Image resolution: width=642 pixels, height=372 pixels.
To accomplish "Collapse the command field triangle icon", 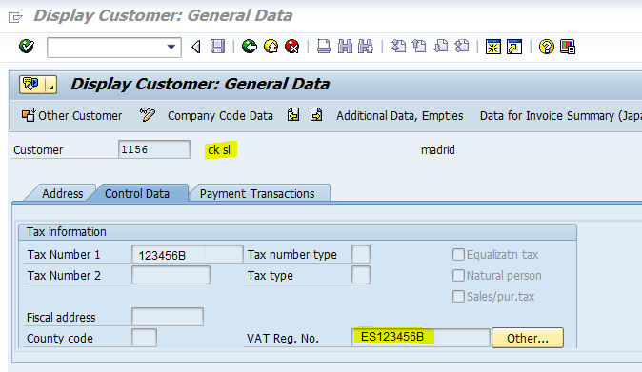I will pos(196,47).
